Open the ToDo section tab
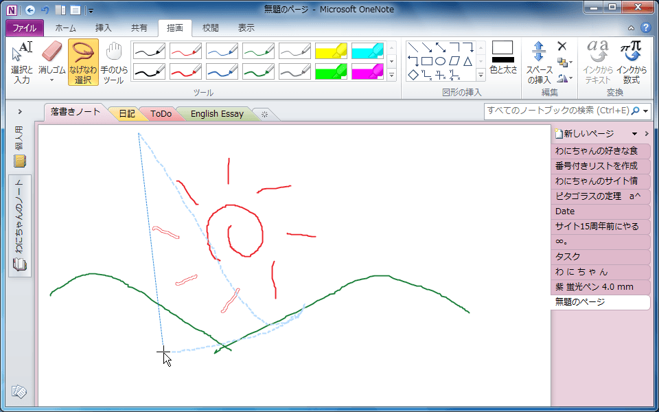Viewport: 659px width, 412px height. click(161, 114)
